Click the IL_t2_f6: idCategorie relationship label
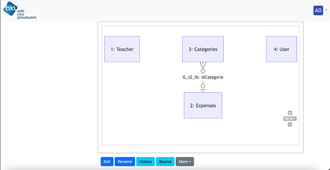Viewport: 330px width, 170px height. (x=203, y=77)
